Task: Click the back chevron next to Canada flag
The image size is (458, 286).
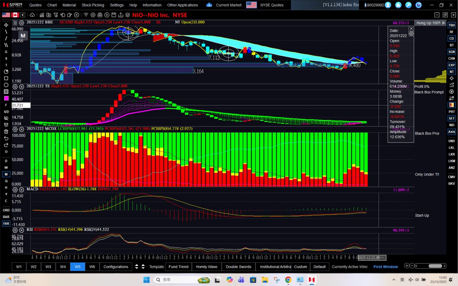Action: pos(23,14)
